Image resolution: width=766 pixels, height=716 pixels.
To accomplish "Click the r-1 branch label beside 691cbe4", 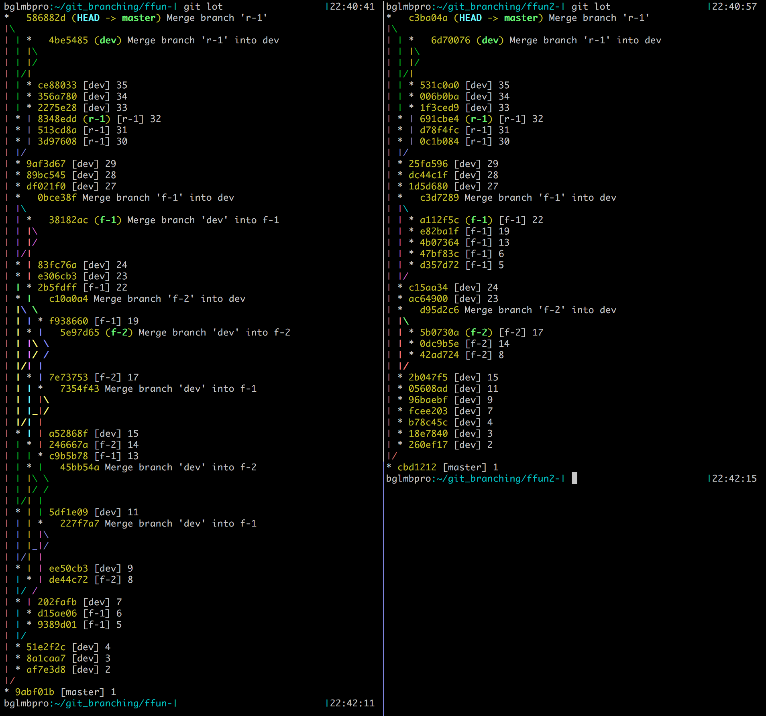I will [x=479, y=119].
